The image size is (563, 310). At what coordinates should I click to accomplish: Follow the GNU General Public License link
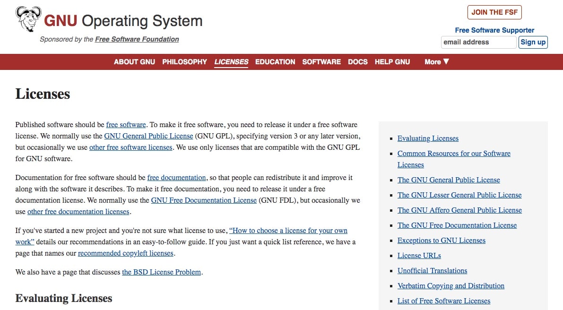149,136
